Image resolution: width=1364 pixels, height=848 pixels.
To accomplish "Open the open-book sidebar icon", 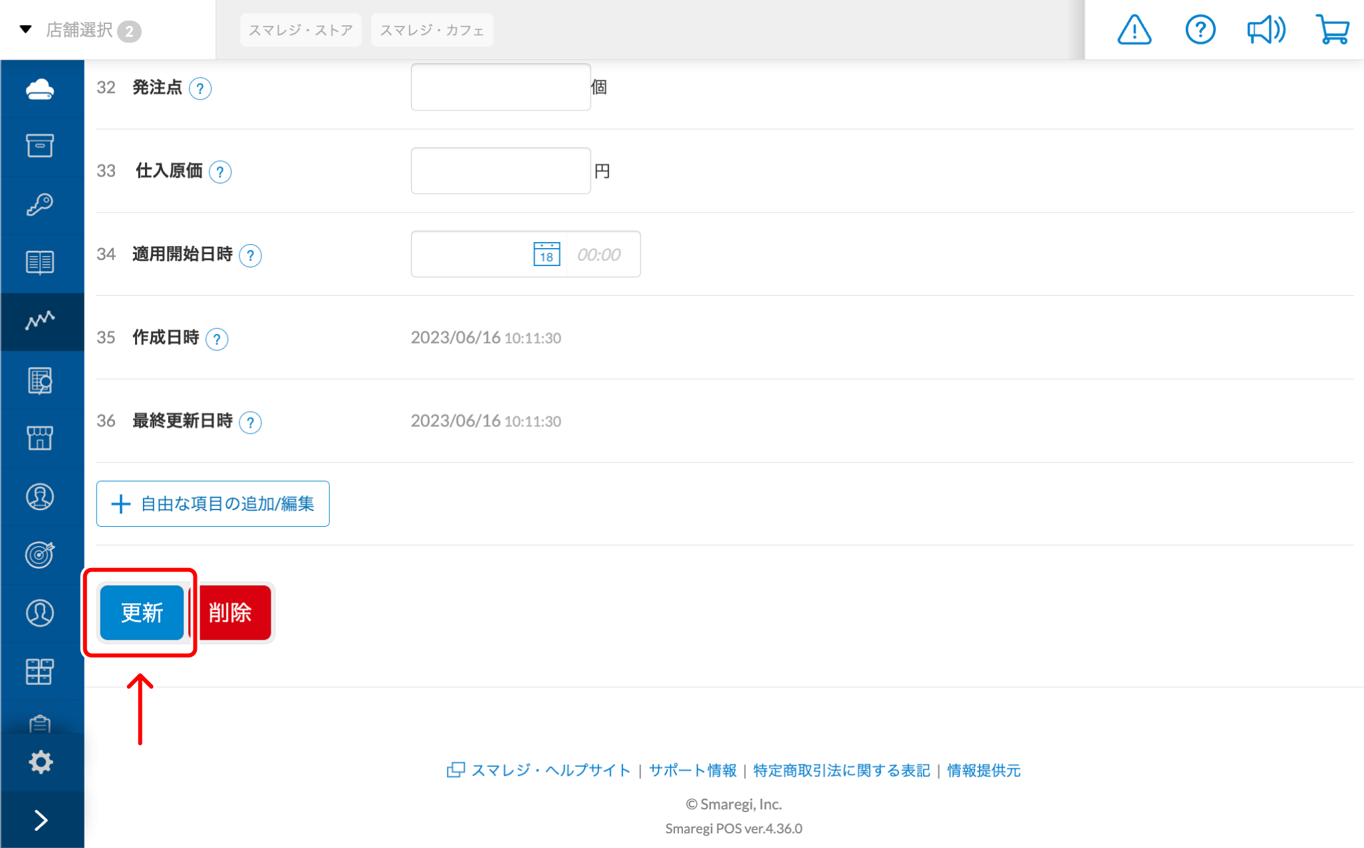I will pyautogui.click(x=40, y=263).
